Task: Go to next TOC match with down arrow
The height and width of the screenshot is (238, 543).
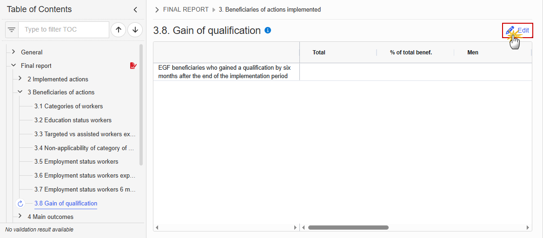Action: pos(135,30)
